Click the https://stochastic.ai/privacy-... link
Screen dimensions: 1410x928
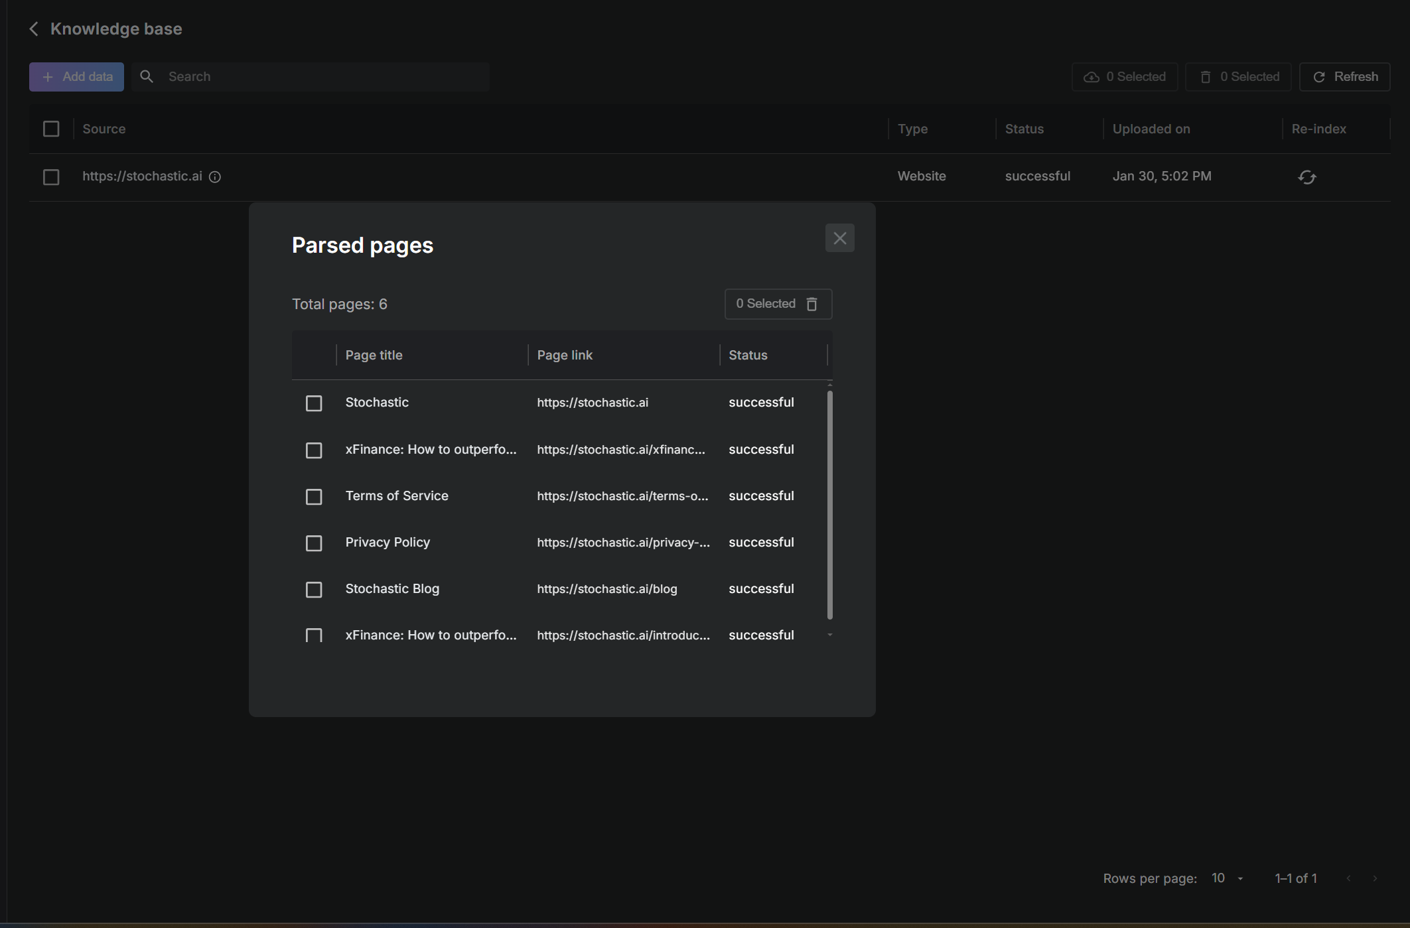tap(623, 543)
